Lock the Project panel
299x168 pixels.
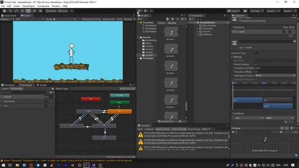(182, 15)
